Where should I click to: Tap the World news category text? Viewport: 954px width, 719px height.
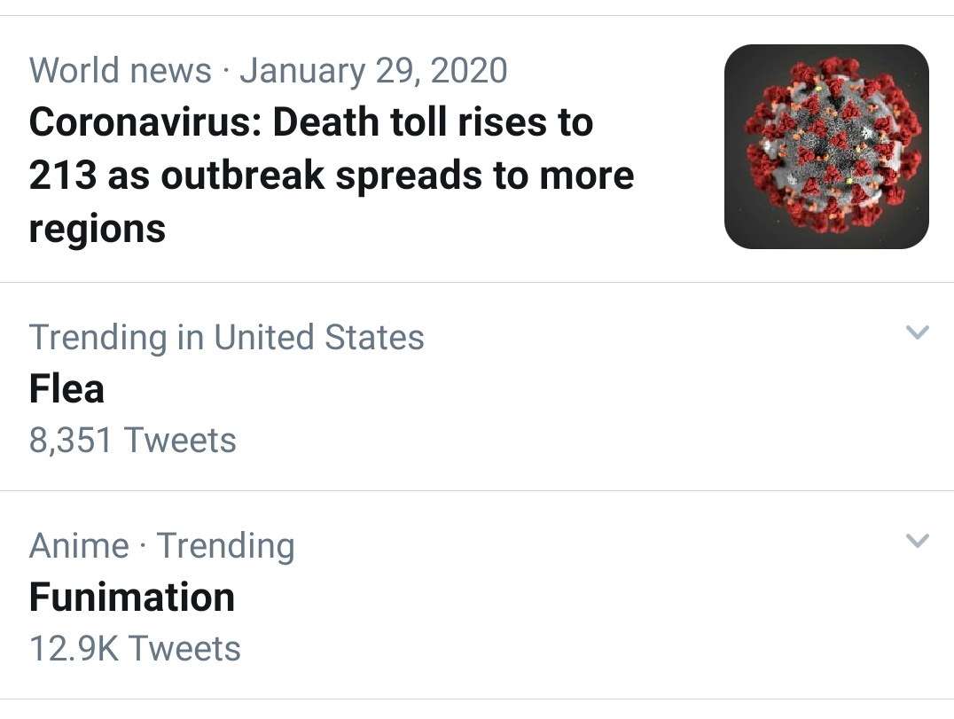tap(121, 70)
